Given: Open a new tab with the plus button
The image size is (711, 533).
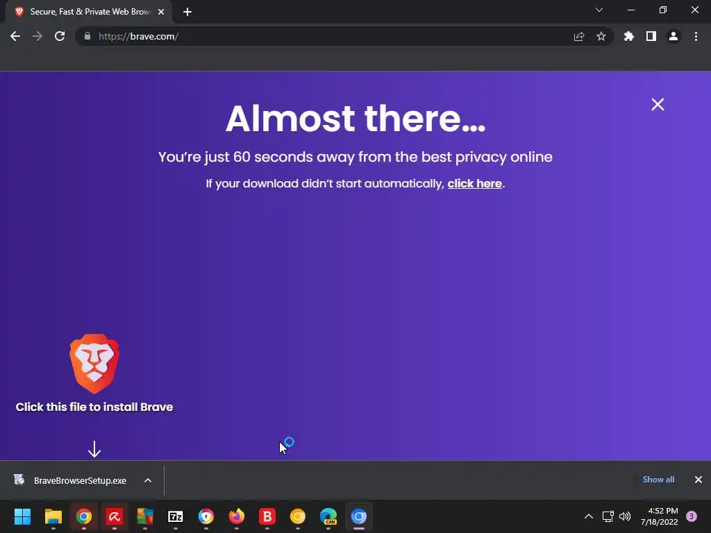Looking at the screenshot, I should pos(187,12).
